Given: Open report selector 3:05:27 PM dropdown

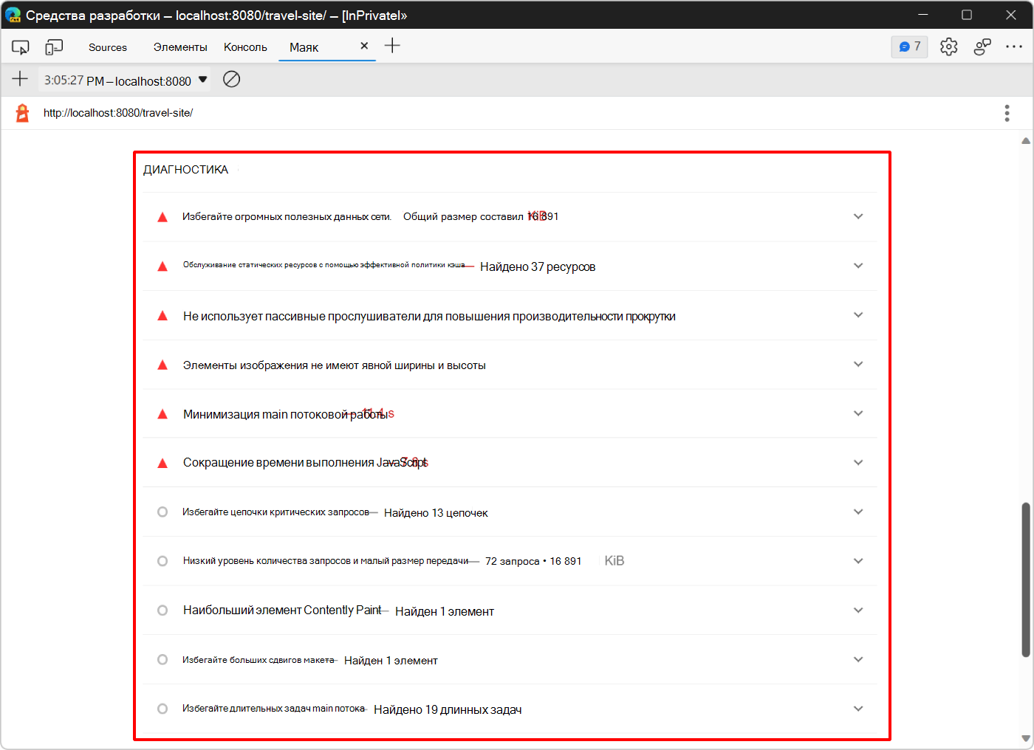Looking at the screenshot, I should coord(125,80).
